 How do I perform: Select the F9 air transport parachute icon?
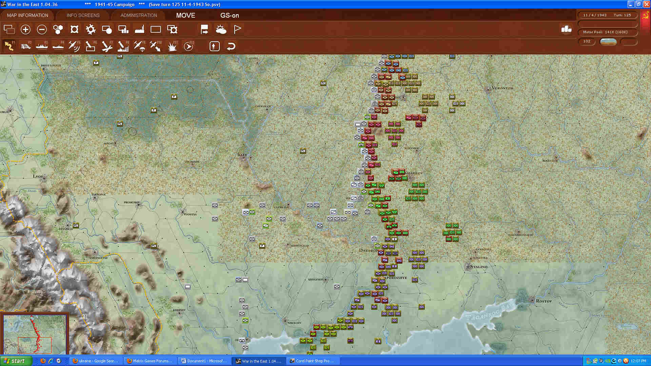139,46
